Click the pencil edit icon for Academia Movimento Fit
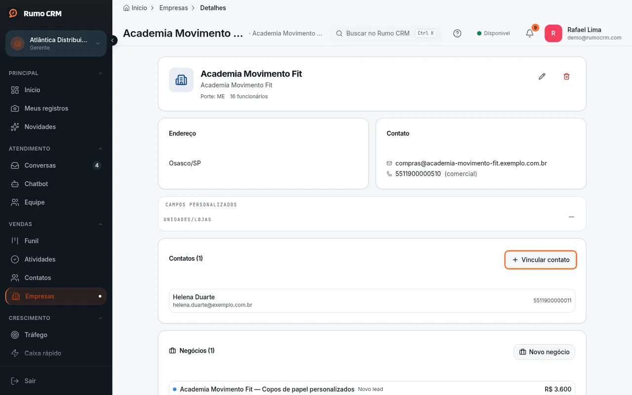 pyautogui.click(x=542, y=77)
